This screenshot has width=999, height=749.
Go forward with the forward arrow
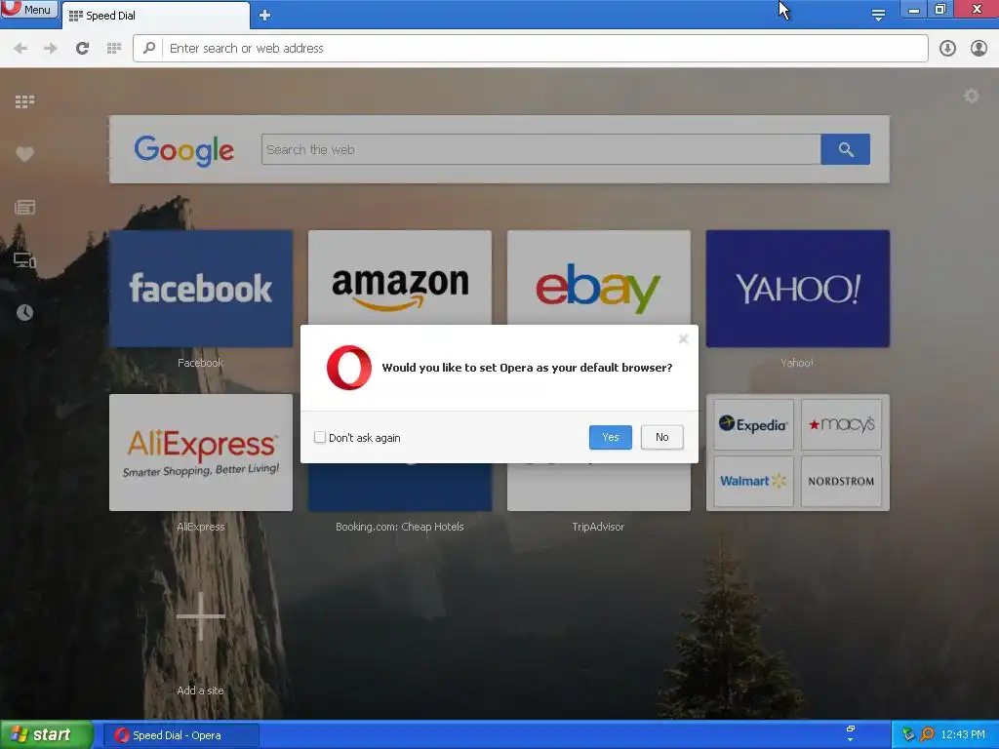(51, 49)
